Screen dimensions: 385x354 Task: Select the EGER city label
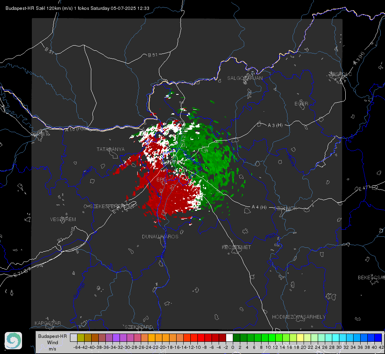point(301,104)
